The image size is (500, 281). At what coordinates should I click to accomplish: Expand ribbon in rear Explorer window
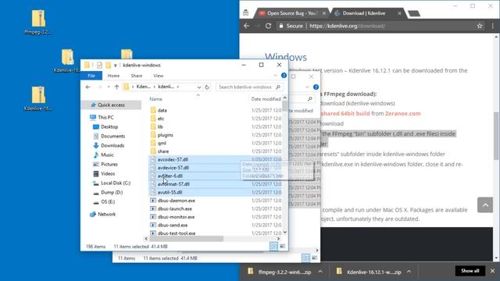click(307, 87)
